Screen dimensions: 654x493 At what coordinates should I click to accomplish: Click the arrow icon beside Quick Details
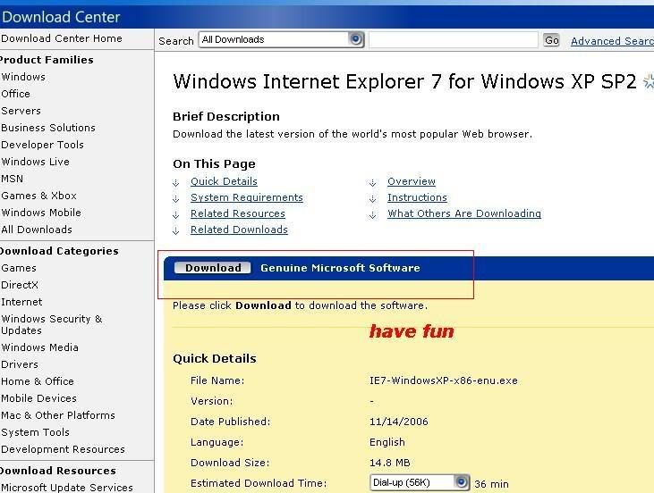176,183
